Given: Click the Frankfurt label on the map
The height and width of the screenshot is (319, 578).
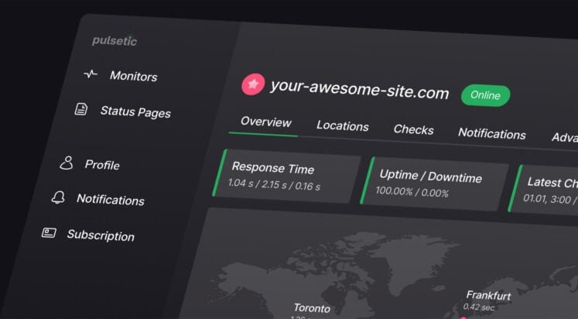Looking at the screenshot, I should point(488,295).
